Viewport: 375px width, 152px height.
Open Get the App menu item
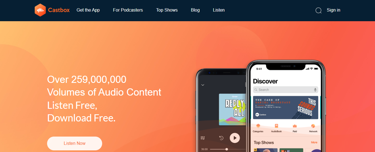[x=88, y=10]
